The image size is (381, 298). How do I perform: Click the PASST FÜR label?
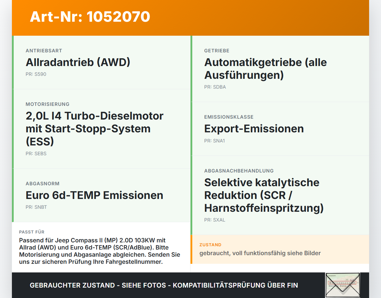click(32, 232)
